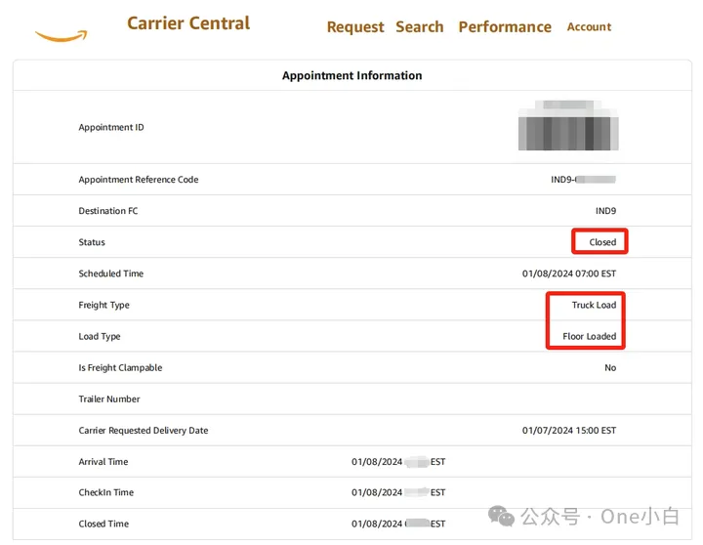Open the Performance menu
Image resolution: width=703 pixels, height=545 pixels.
coord(505,27)
